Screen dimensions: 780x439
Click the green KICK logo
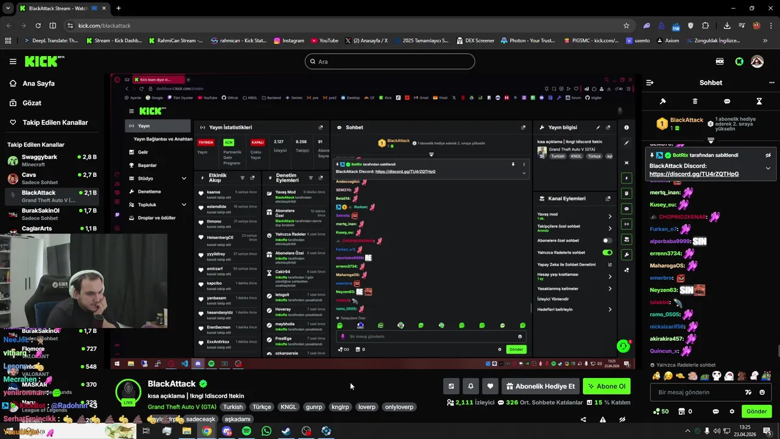click(x=44, y=61)
